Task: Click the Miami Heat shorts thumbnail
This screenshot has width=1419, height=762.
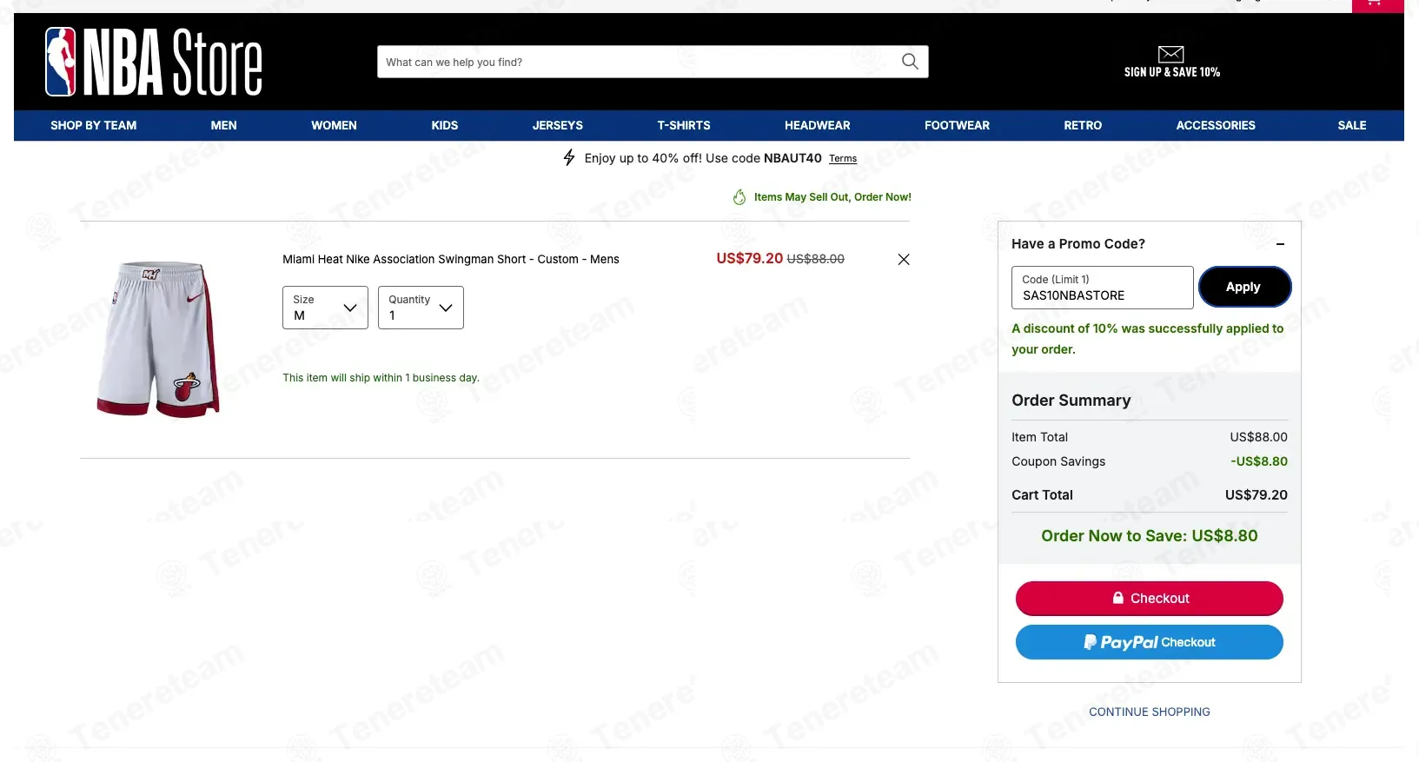Action: click(x=158, y=339)
